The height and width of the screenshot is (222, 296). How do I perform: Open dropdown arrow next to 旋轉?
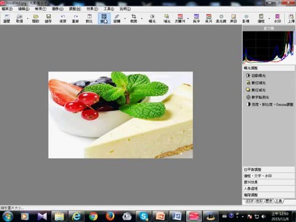coord(125,18)
